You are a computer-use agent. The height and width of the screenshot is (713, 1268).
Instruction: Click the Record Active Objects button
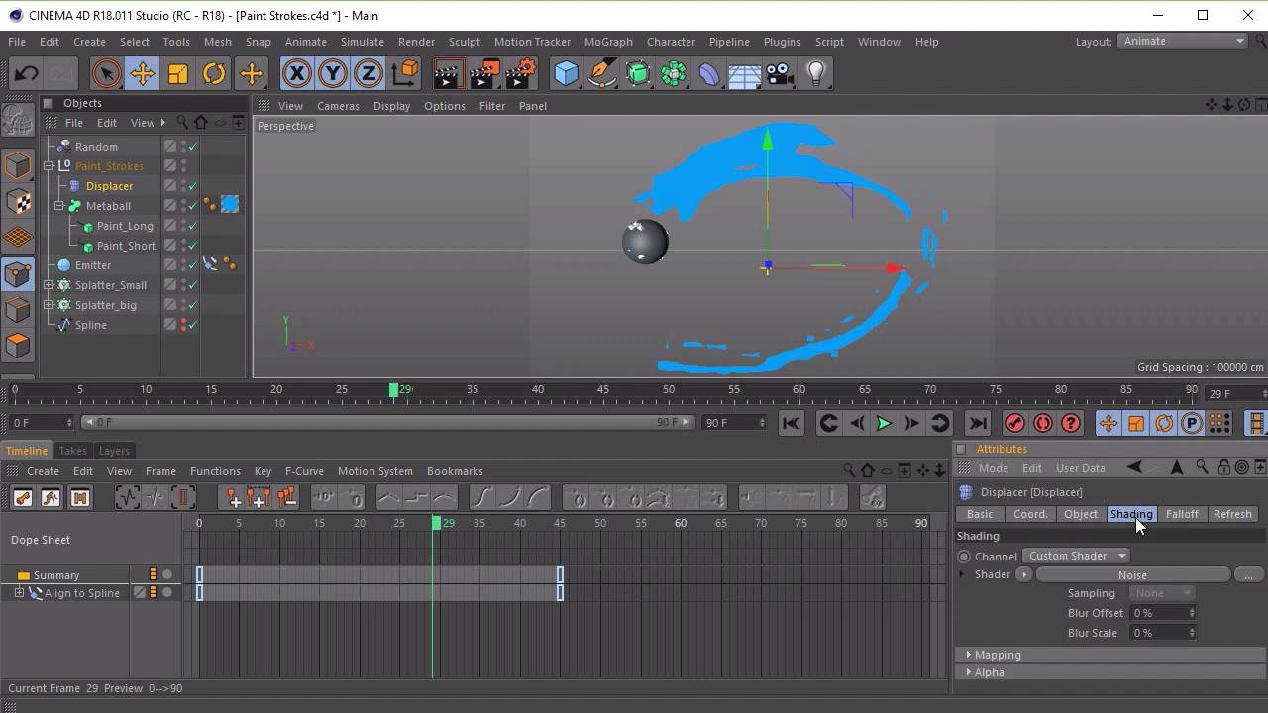coord(1014,423)
